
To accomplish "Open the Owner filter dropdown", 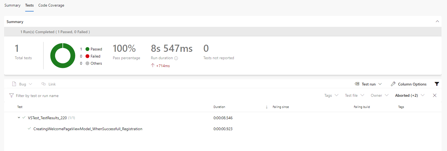I will 380,95.
